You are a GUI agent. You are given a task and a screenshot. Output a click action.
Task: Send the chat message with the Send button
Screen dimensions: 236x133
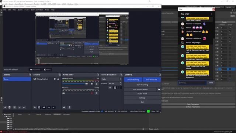pos(211,83)
